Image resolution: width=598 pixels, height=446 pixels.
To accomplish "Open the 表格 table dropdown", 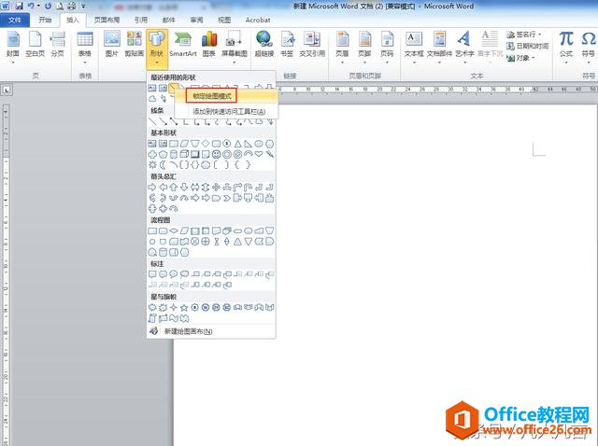I will pos(85,48).
